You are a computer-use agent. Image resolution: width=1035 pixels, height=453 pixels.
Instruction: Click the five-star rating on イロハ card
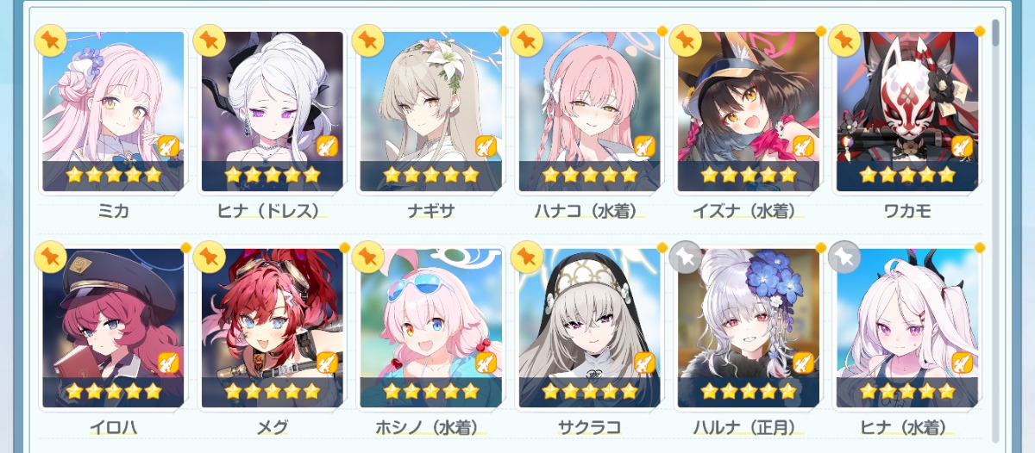(113, 391)
